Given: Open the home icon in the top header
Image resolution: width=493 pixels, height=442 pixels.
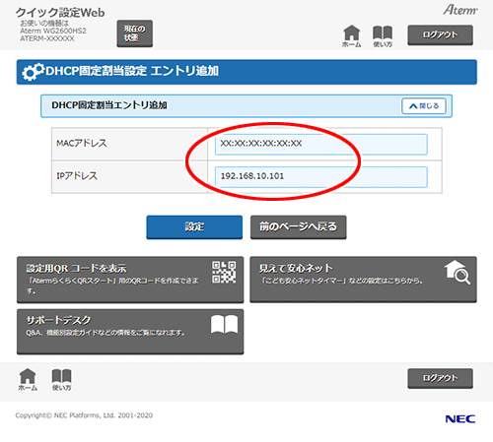Looking at the screenshot, I should (352, 35).
